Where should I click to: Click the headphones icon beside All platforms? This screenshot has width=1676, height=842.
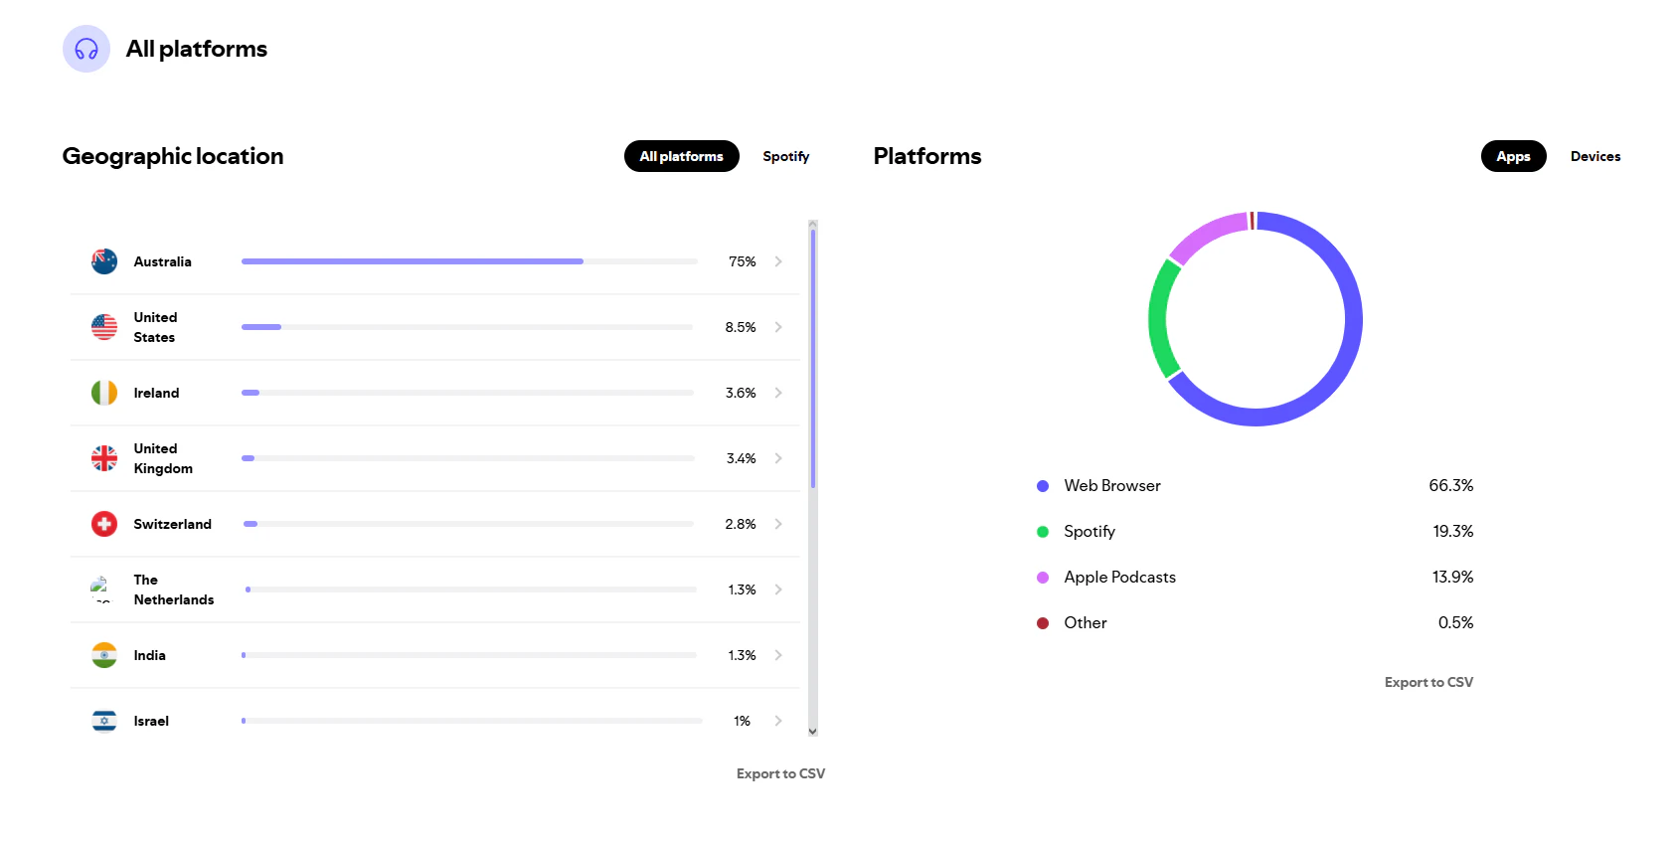click(x=86, y=49)
